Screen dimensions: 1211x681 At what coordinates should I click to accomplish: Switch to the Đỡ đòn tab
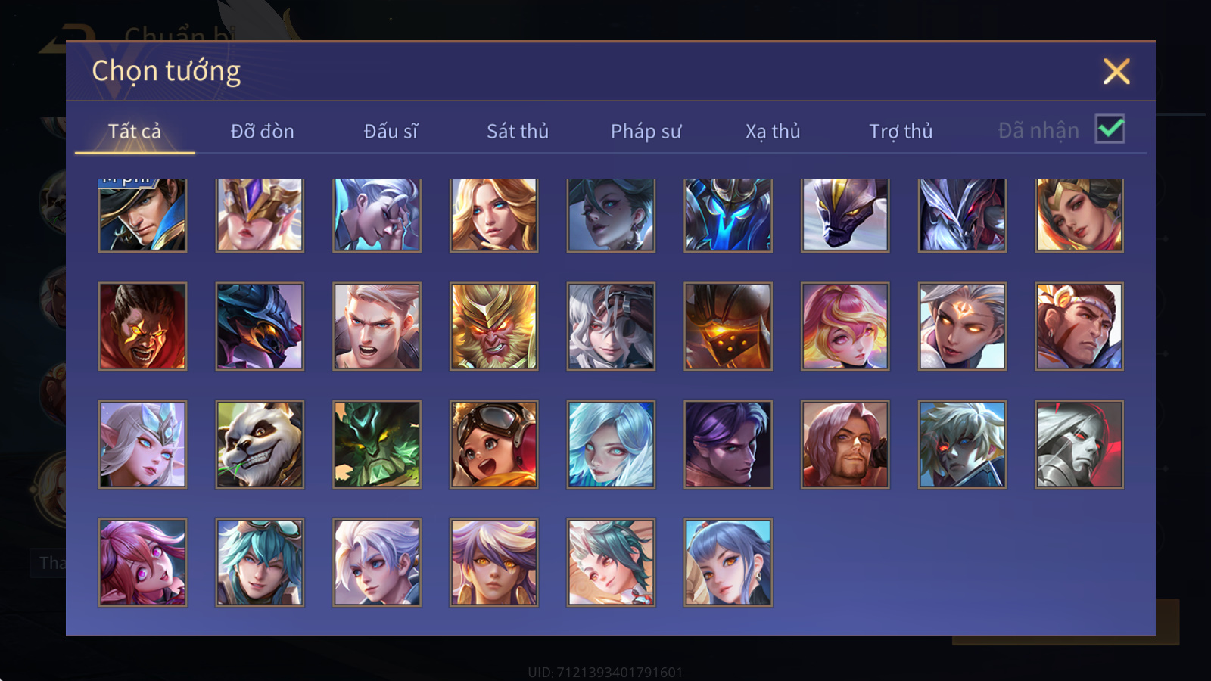point(262,132)
